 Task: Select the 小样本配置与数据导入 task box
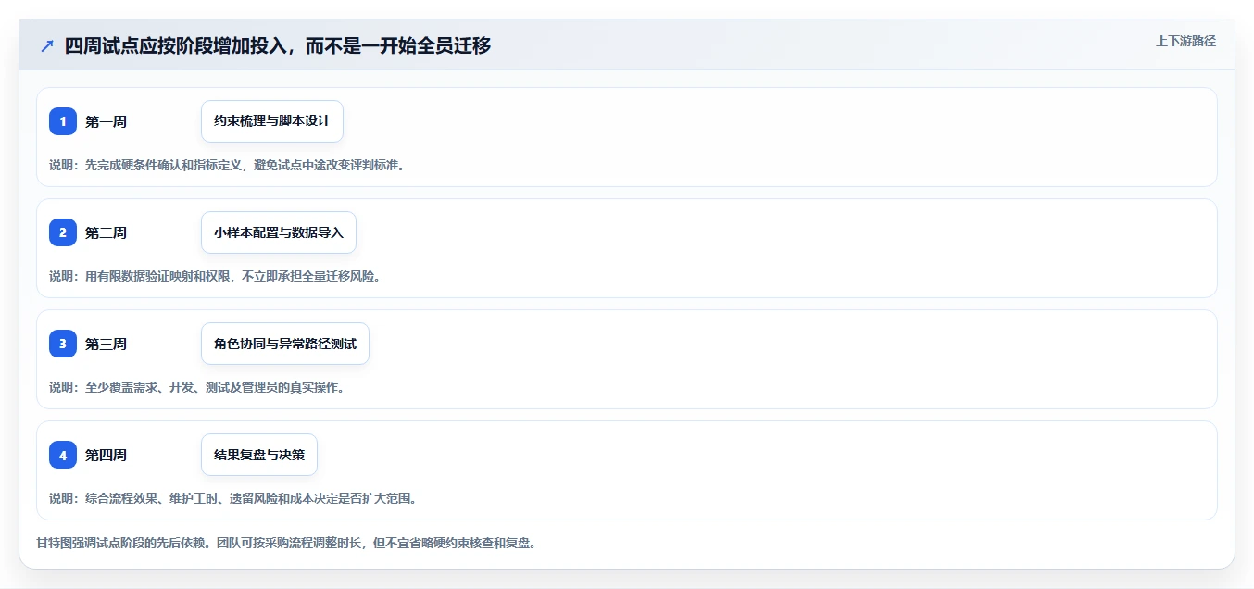coord(279,232)
